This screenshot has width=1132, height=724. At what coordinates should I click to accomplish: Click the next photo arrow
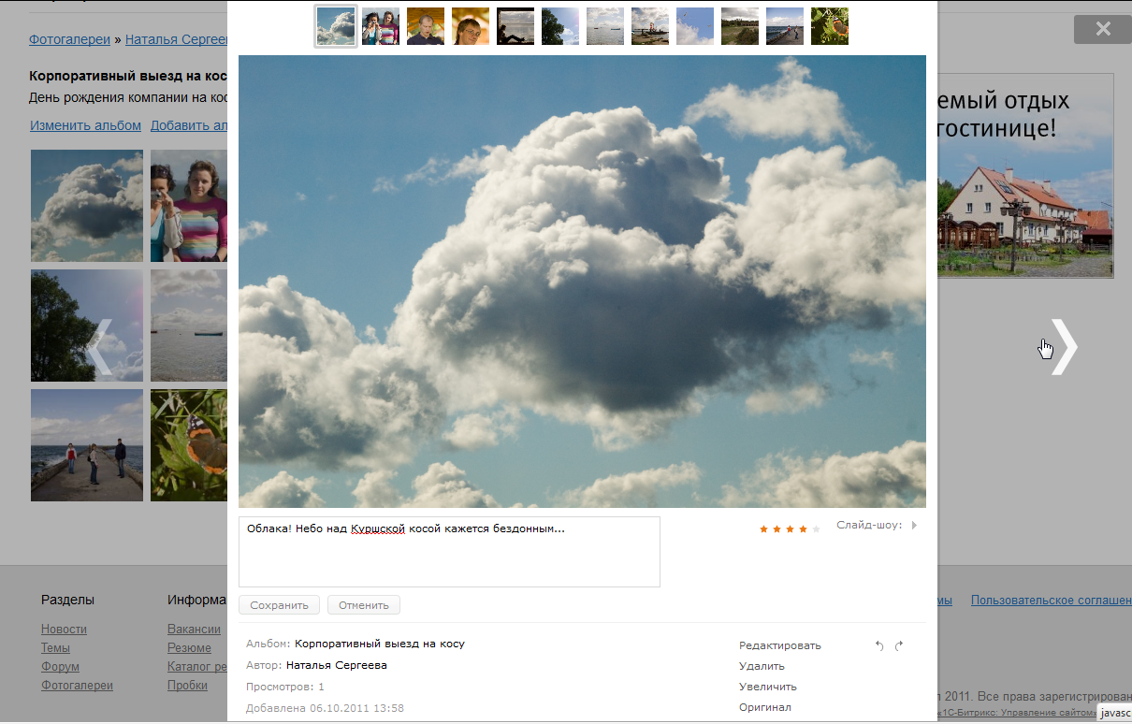coord(1064,347)
